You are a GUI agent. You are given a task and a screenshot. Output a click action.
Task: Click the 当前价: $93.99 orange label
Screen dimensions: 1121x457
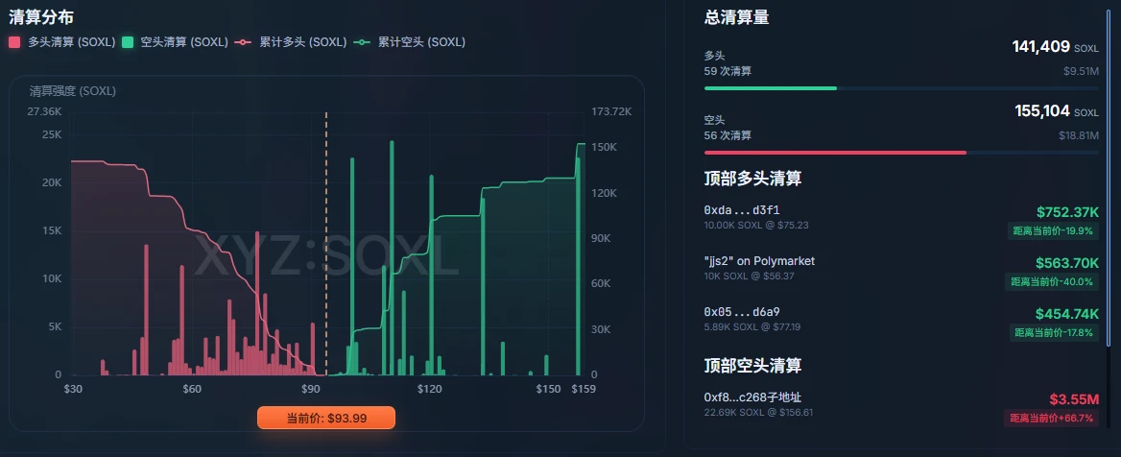point(326,418)
